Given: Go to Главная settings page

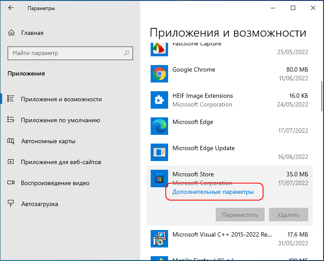Looking at the screenshot, I should pyautogui.click(x=32, y=33).
